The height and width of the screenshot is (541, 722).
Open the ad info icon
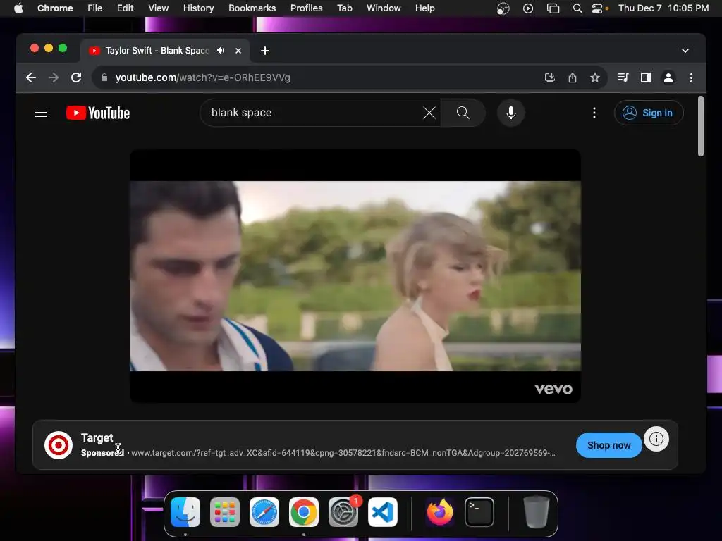656,439
